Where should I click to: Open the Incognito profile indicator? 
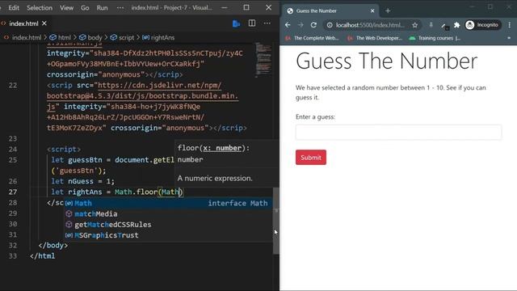point(483,25)
